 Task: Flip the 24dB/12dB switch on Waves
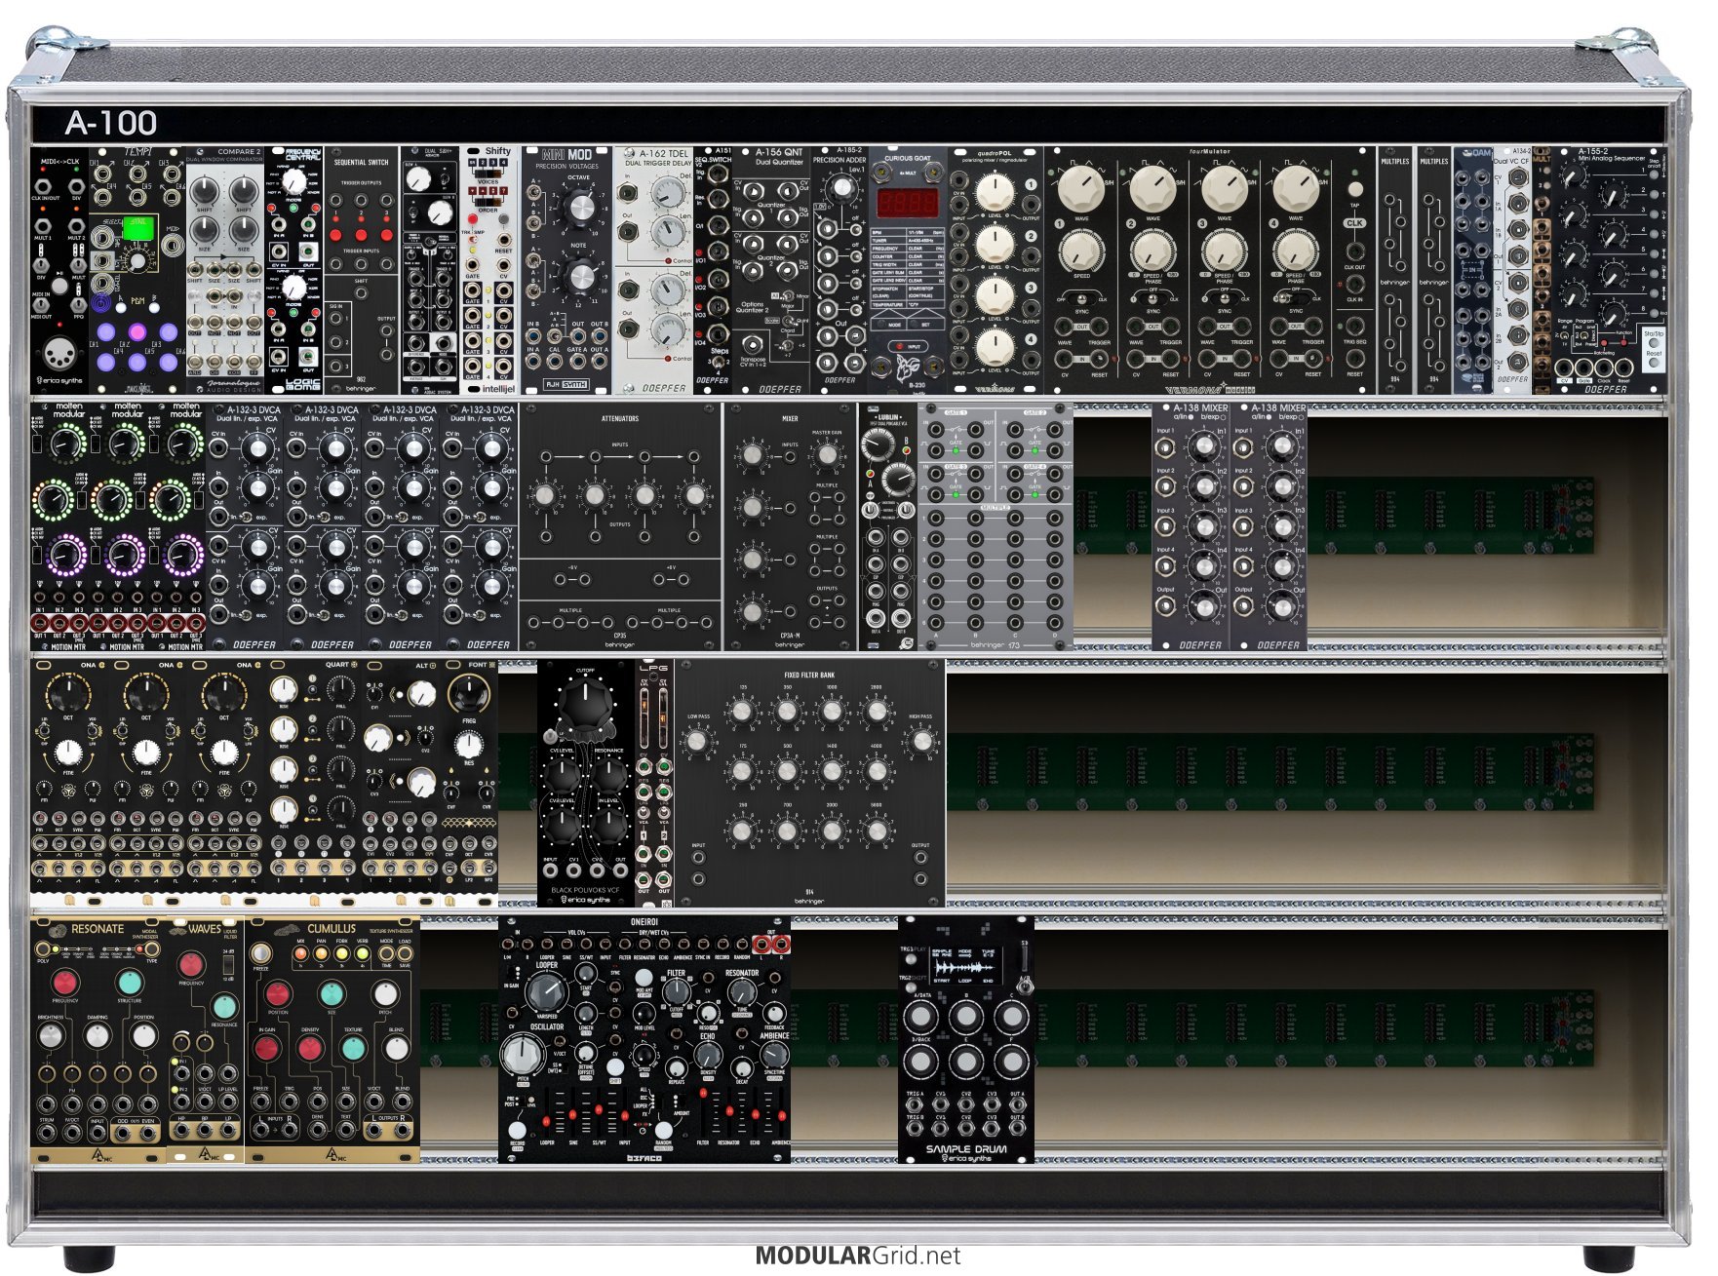point(228,964)
